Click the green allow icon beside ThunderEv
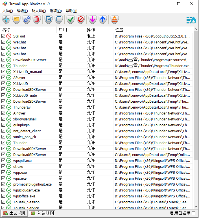 point(9,107)
